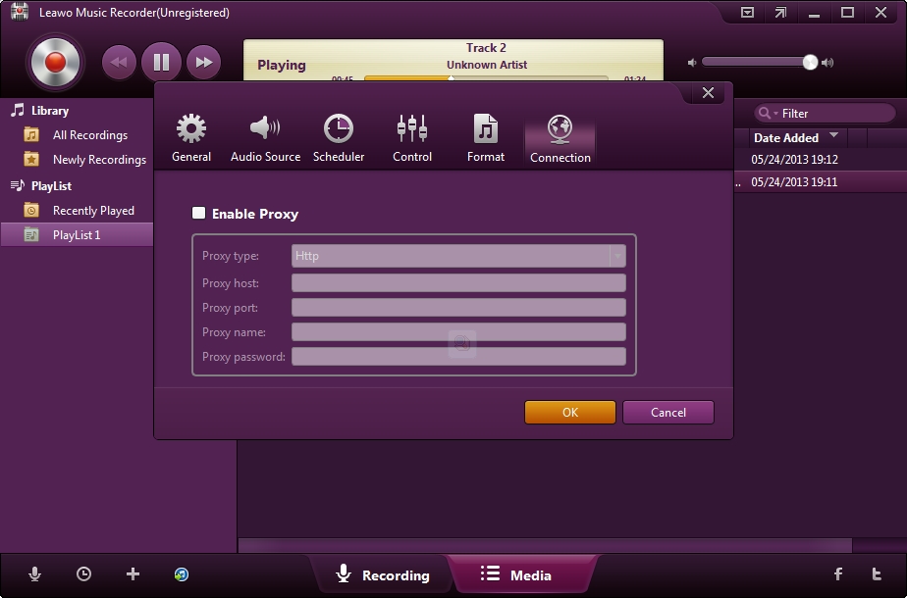907x598 pixels.
Task: Close the settings dialog
Action: (708, 93)
